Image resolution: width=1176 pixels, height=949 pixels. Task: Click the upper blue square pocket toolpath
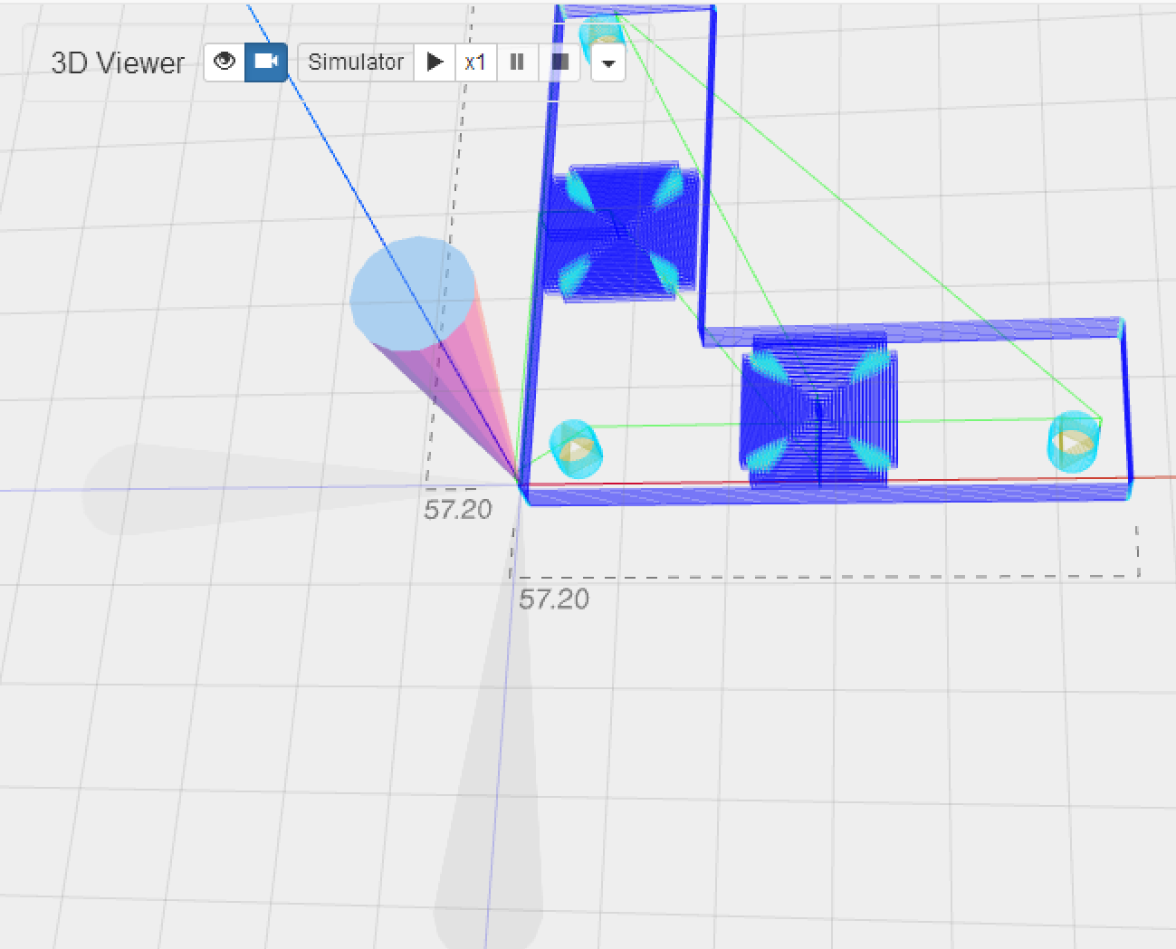621,232
